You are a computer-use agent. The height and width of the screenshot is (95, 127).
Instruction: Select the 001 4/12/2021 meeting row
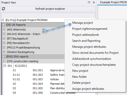17,66
